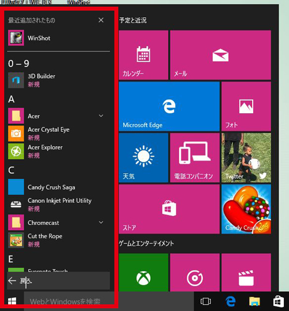Image resolution: width=289 pixels, height=311 pixels.
Task: Click the letter E section header
Action: (x=11, y=259)
